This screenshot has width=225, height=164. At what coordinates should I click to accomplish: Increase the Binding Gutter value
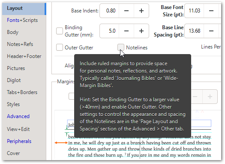(x=141, y=31)
